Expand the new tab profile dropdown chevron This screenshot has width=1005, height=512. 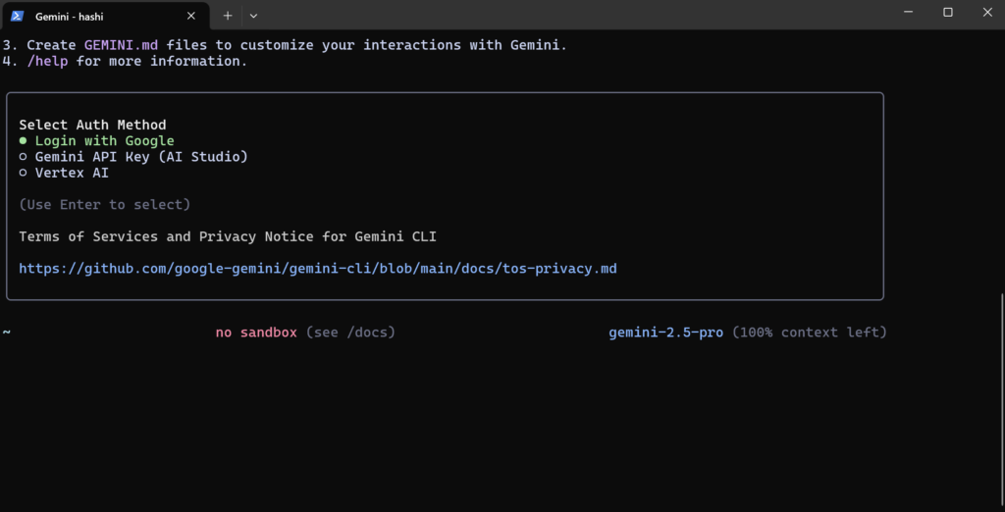(x=254, y=16)
